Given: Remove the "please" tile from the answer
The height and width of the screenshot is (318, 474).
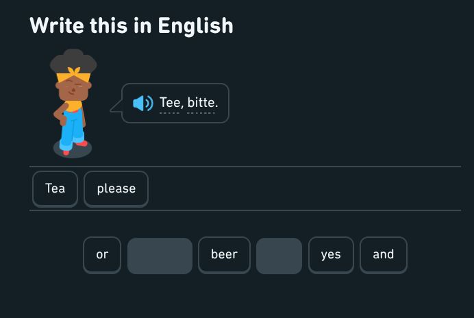Looking at the screenshot, I should (x=116, y=188).
